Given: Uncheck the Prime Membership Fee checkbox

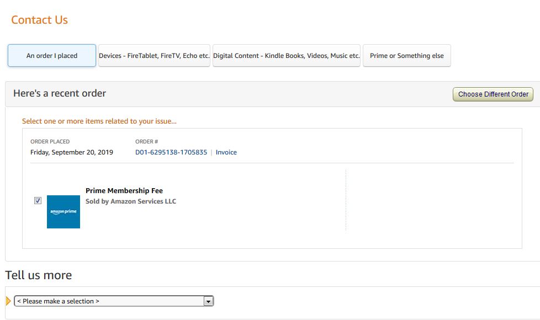Looking at the screenshot, I should (38, 200).
